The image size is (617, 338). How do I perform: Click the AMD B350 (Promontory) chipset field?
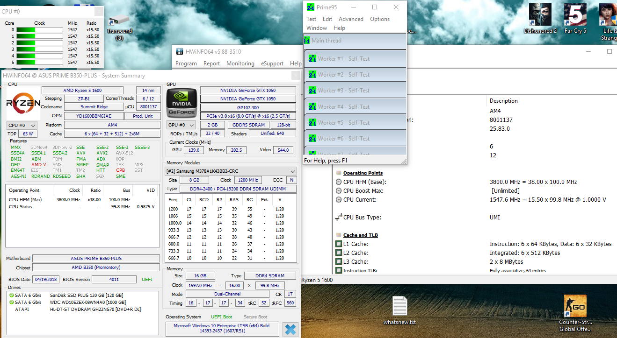tap(96, 268)
